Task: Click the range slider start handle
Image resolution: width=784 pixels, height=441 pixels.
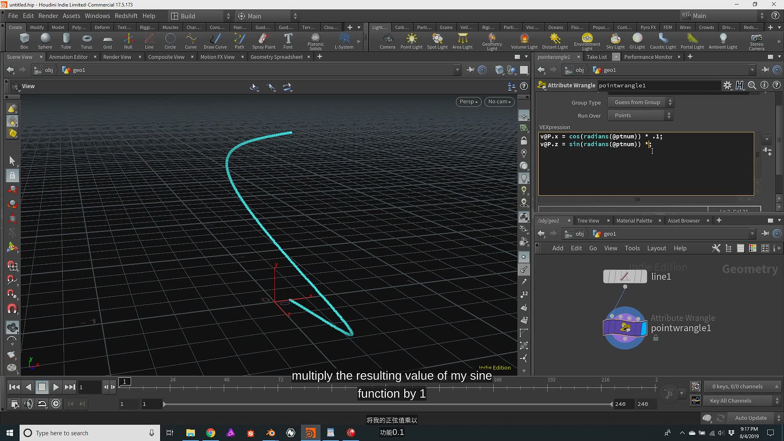Action: pyautogui.click(x=164, y=404)
